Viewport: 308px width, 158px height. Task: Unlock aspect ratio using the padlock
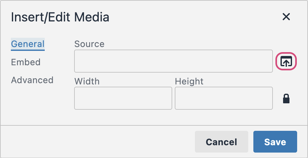click(286, 99)
